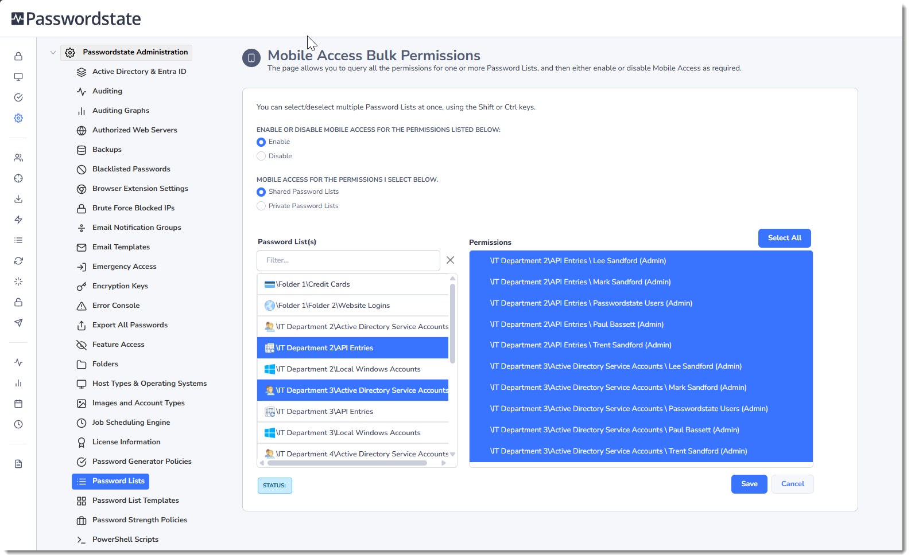
Task: Select permission IT Department 3 \ Trent Sandford (Admin)
Action: point(641,451)
